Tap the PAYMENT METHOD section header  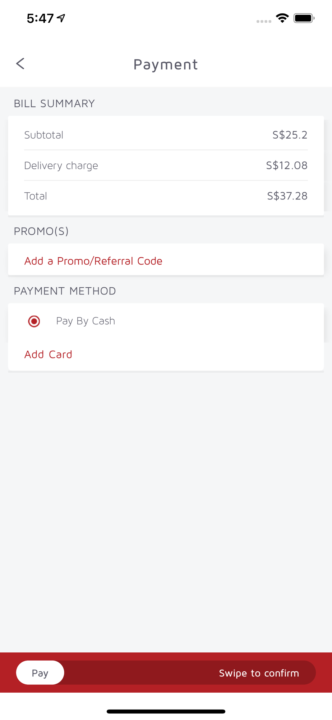tap(65, 291)
